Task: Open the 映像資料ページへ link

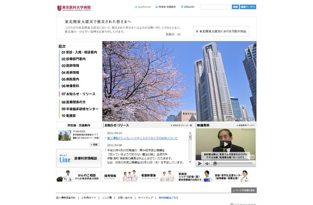Action: tap(246, 126)
